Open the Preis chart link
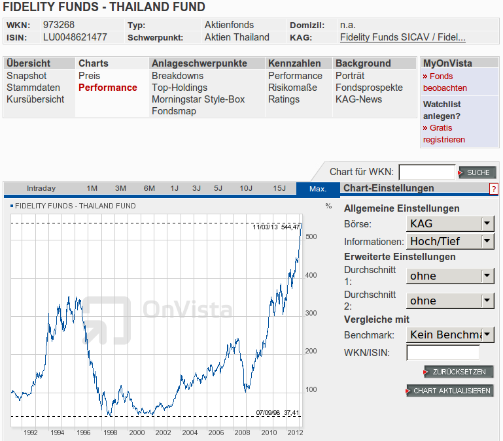Image resolution: width=503 pixels, height=441 pixels. click(x=89, y=76)
